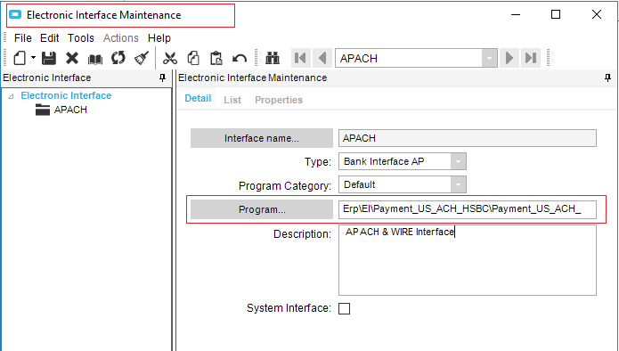Click the Program path input field

[468, 209]
